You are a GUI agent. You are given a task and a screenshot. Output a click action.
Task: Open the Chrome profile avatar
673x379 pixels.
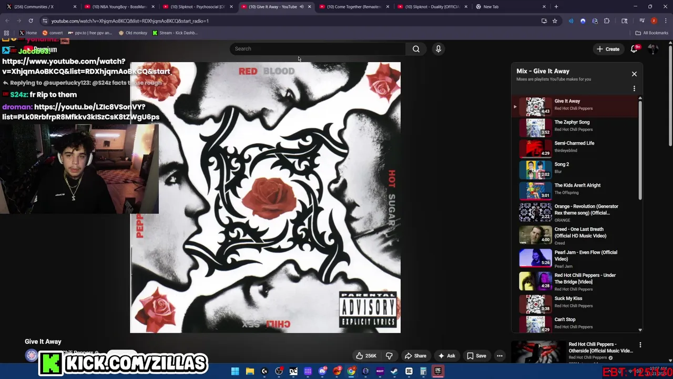[654, 21]
